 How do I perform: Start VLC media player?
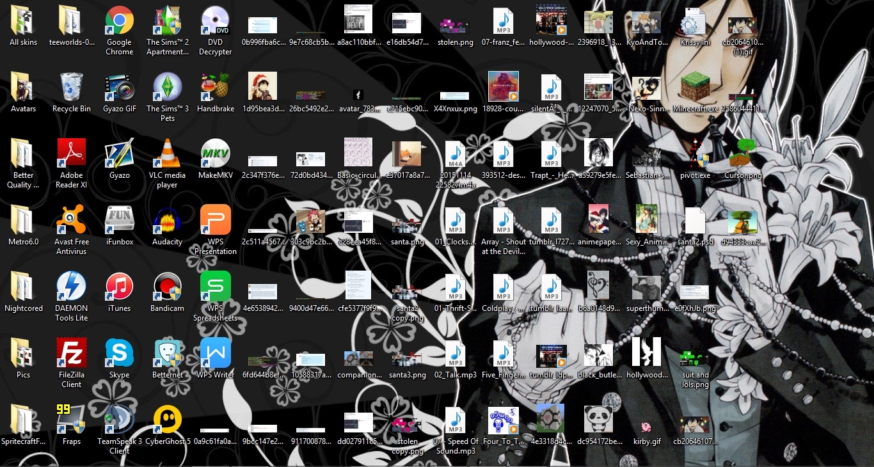click(x=168, y=154)
